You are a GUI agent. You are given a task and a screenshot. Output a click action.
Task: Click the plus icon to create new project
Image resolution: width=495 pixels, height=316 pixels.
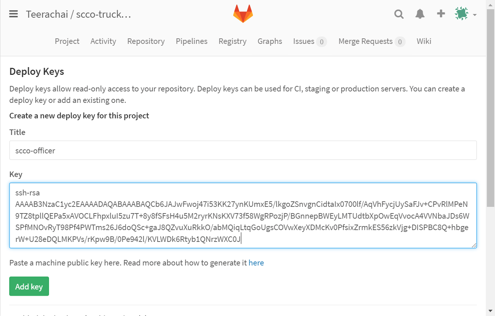441,14
